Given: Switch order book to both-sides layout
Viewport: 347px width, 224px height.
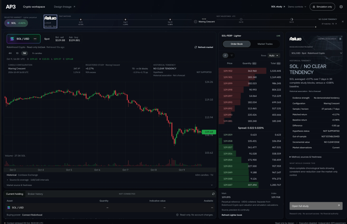Looking at the screenshot, I should pos(225,55).
